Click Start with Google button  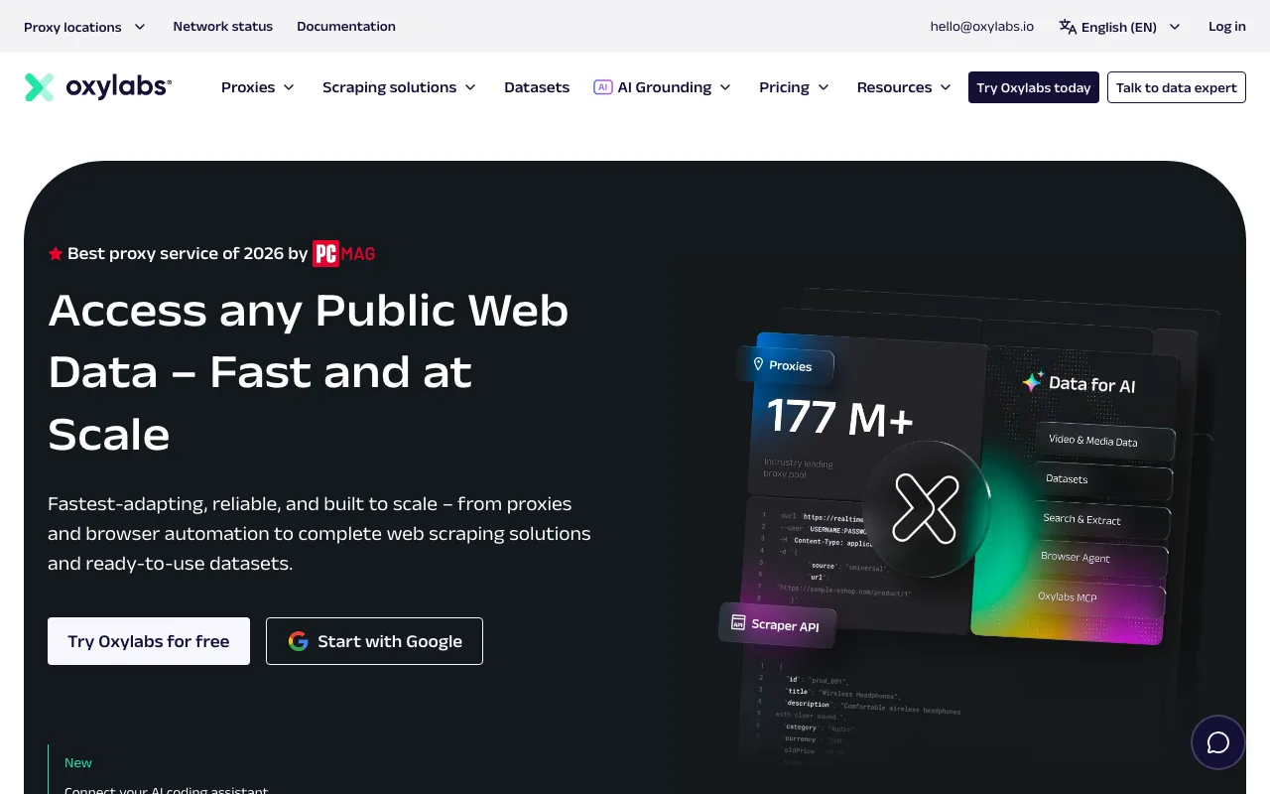374,641
